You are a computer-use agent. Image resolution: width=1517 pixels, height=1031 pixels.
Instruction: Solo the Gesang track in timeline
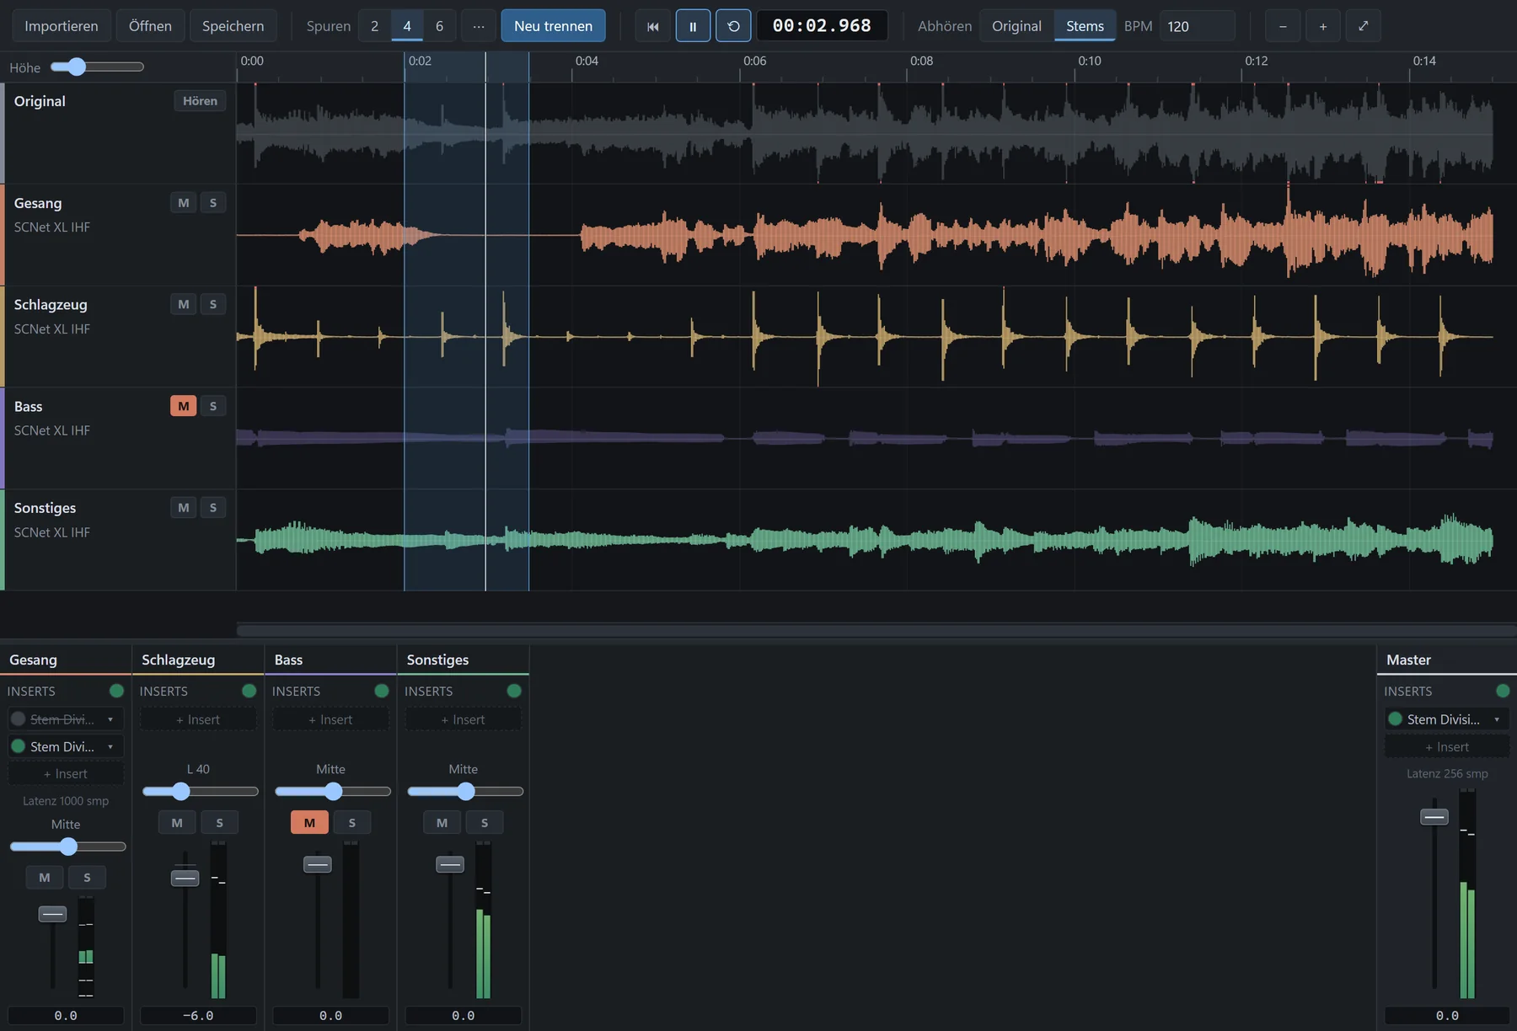pyautogui.click(x=213, y=203)
